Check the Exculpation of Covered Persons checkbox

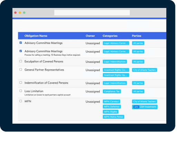[21, 61]
